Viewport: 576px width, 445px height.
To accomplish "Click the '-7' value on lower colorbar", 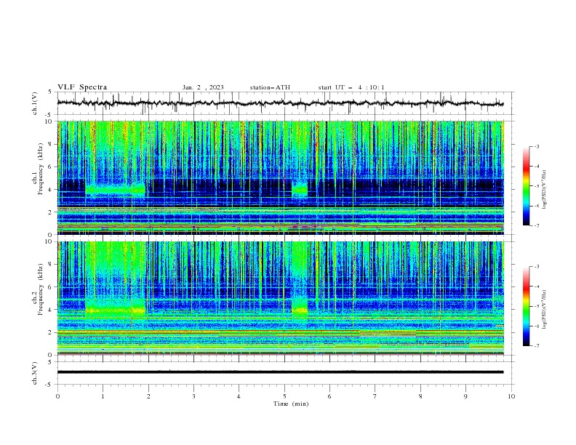I will coord(537,346).
